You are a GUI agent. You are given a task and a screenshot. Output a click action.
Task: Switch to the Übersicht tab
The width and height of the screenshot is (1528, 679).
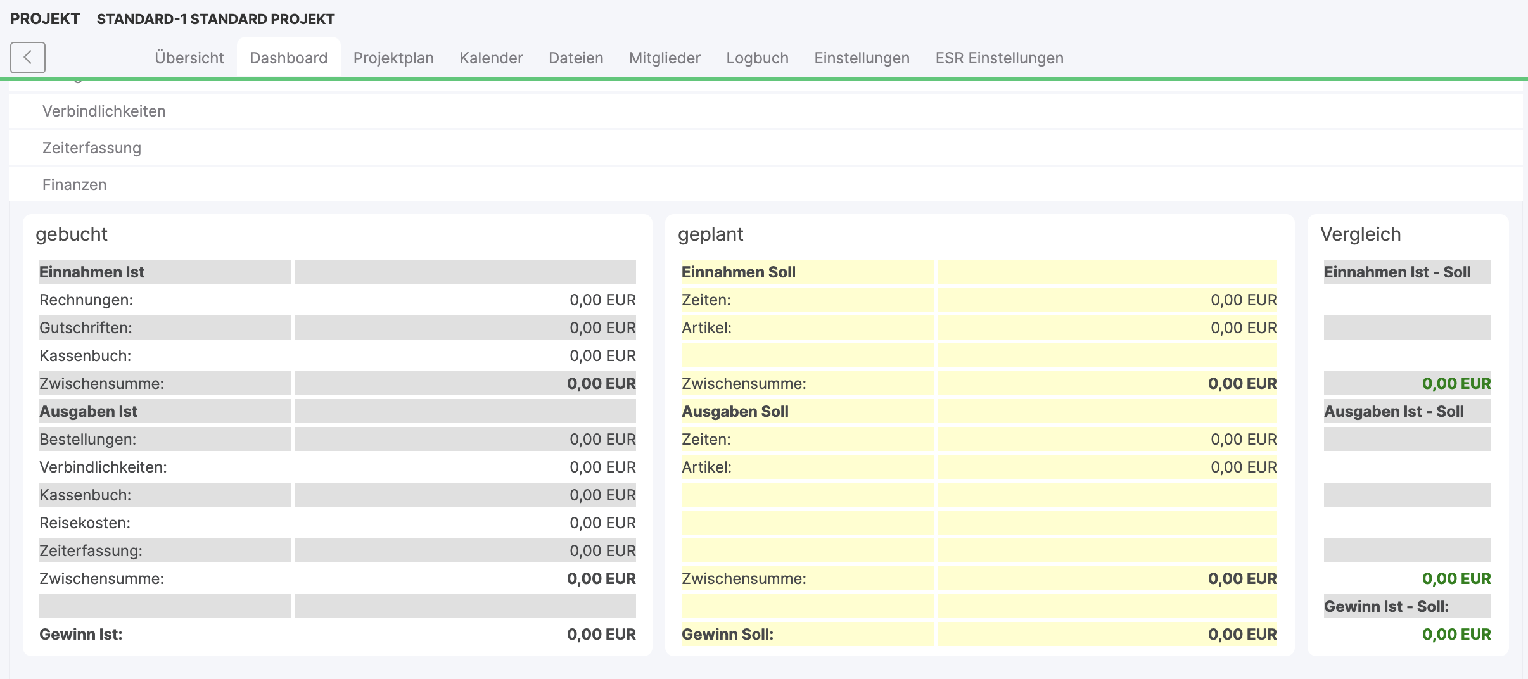pos(189,58)
